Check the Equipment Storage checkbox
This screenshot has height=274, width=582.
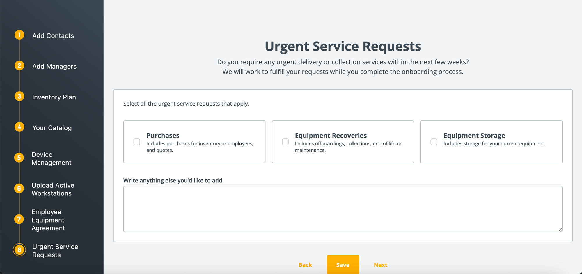pos(434,142)
